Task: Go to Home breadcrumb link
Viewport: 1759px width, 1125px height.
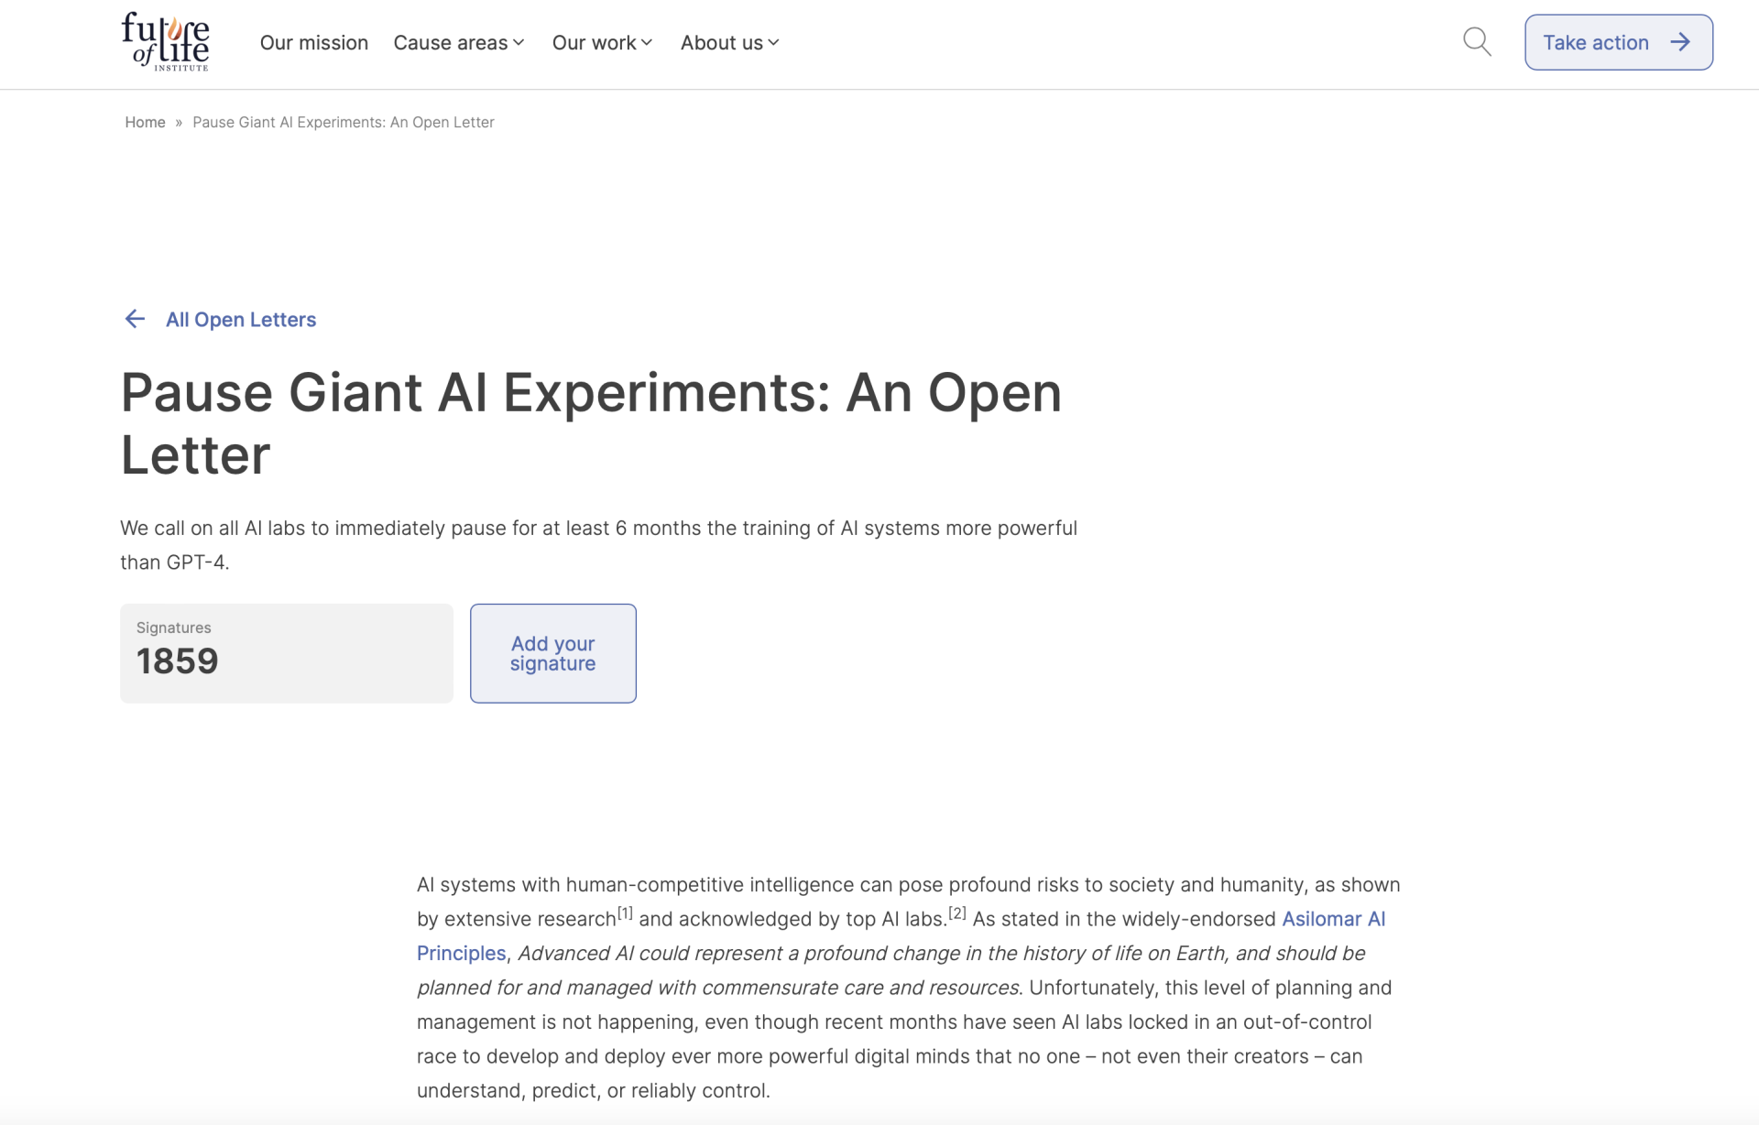Action: (145, 122)
